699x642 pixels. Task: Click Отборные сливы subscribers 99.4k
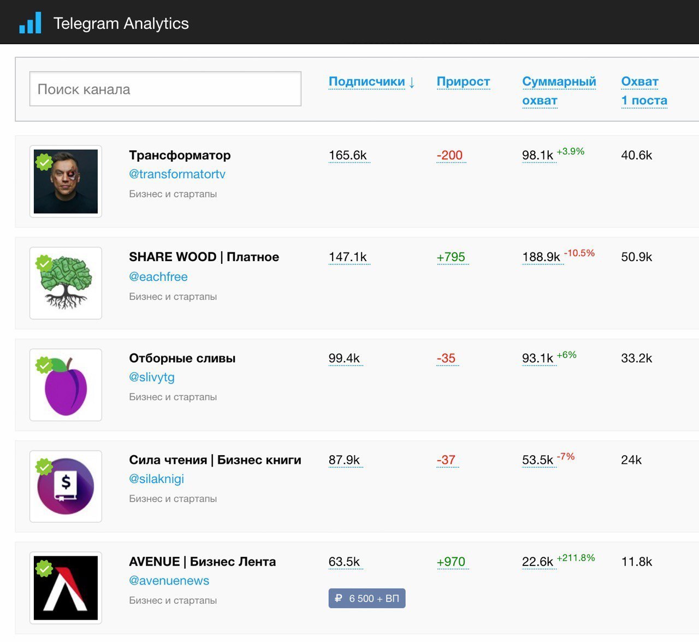tap(344, 358)
